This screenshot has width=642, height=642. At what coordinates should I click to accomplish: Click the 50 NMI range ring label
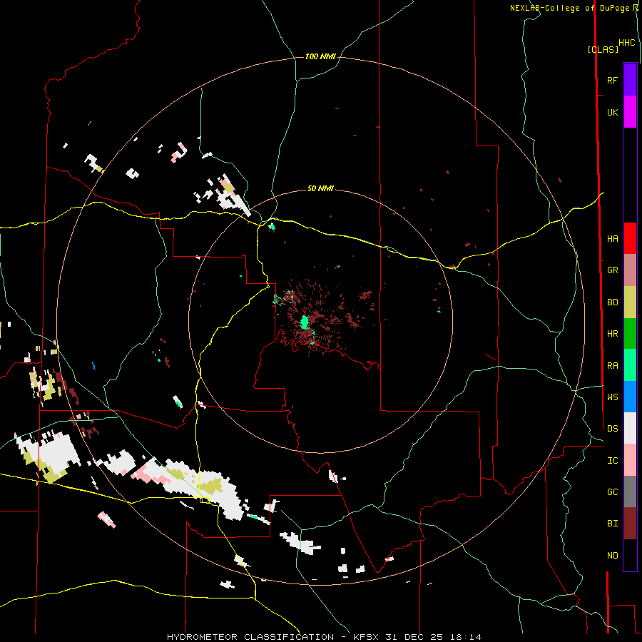pyautogui.click(x=320, y=188)
